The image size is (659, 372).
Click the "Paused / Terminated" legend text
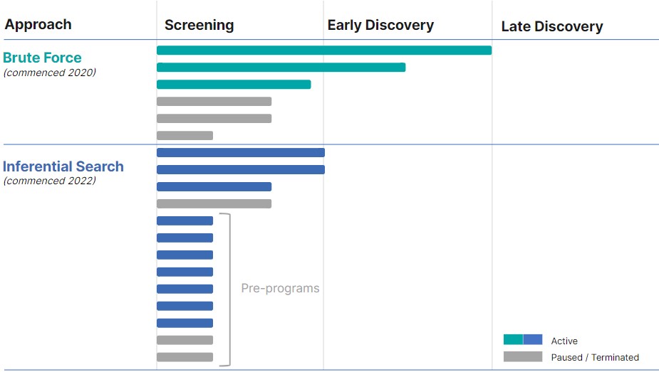click(x=594, y=357)
